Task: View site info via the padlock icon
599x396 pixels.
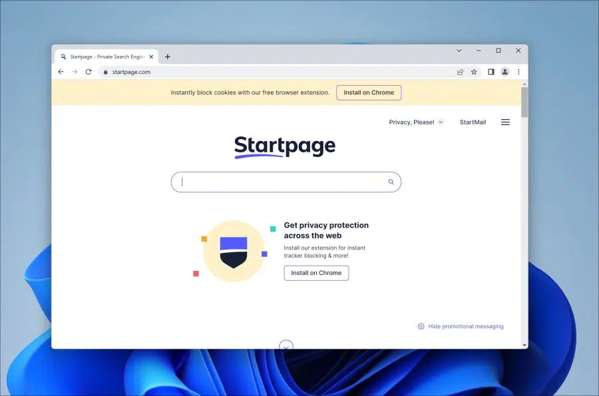Action: tap(105, 72)
